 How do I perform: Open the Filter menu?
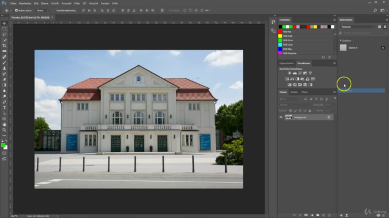[77, 4]
